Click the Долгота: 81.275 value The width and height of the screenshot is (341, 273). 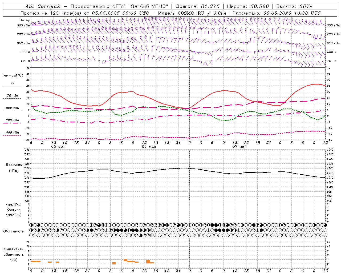tap(198, 6)
